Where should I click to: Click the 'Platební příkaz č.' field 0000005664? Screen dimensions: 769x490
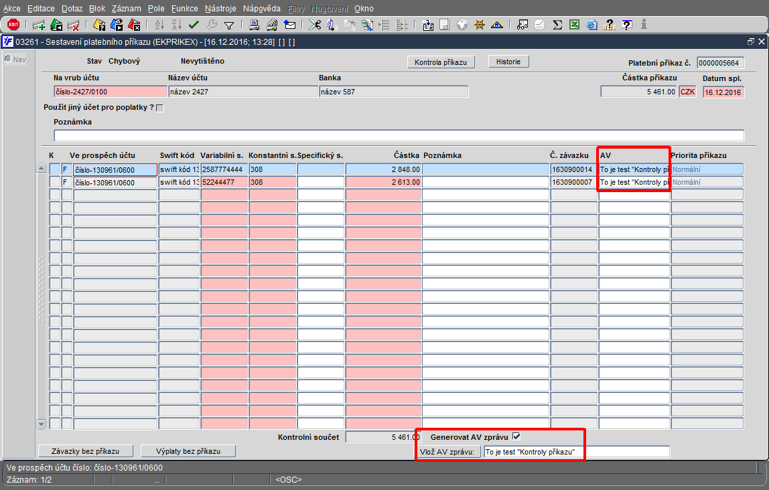point(721,63)
